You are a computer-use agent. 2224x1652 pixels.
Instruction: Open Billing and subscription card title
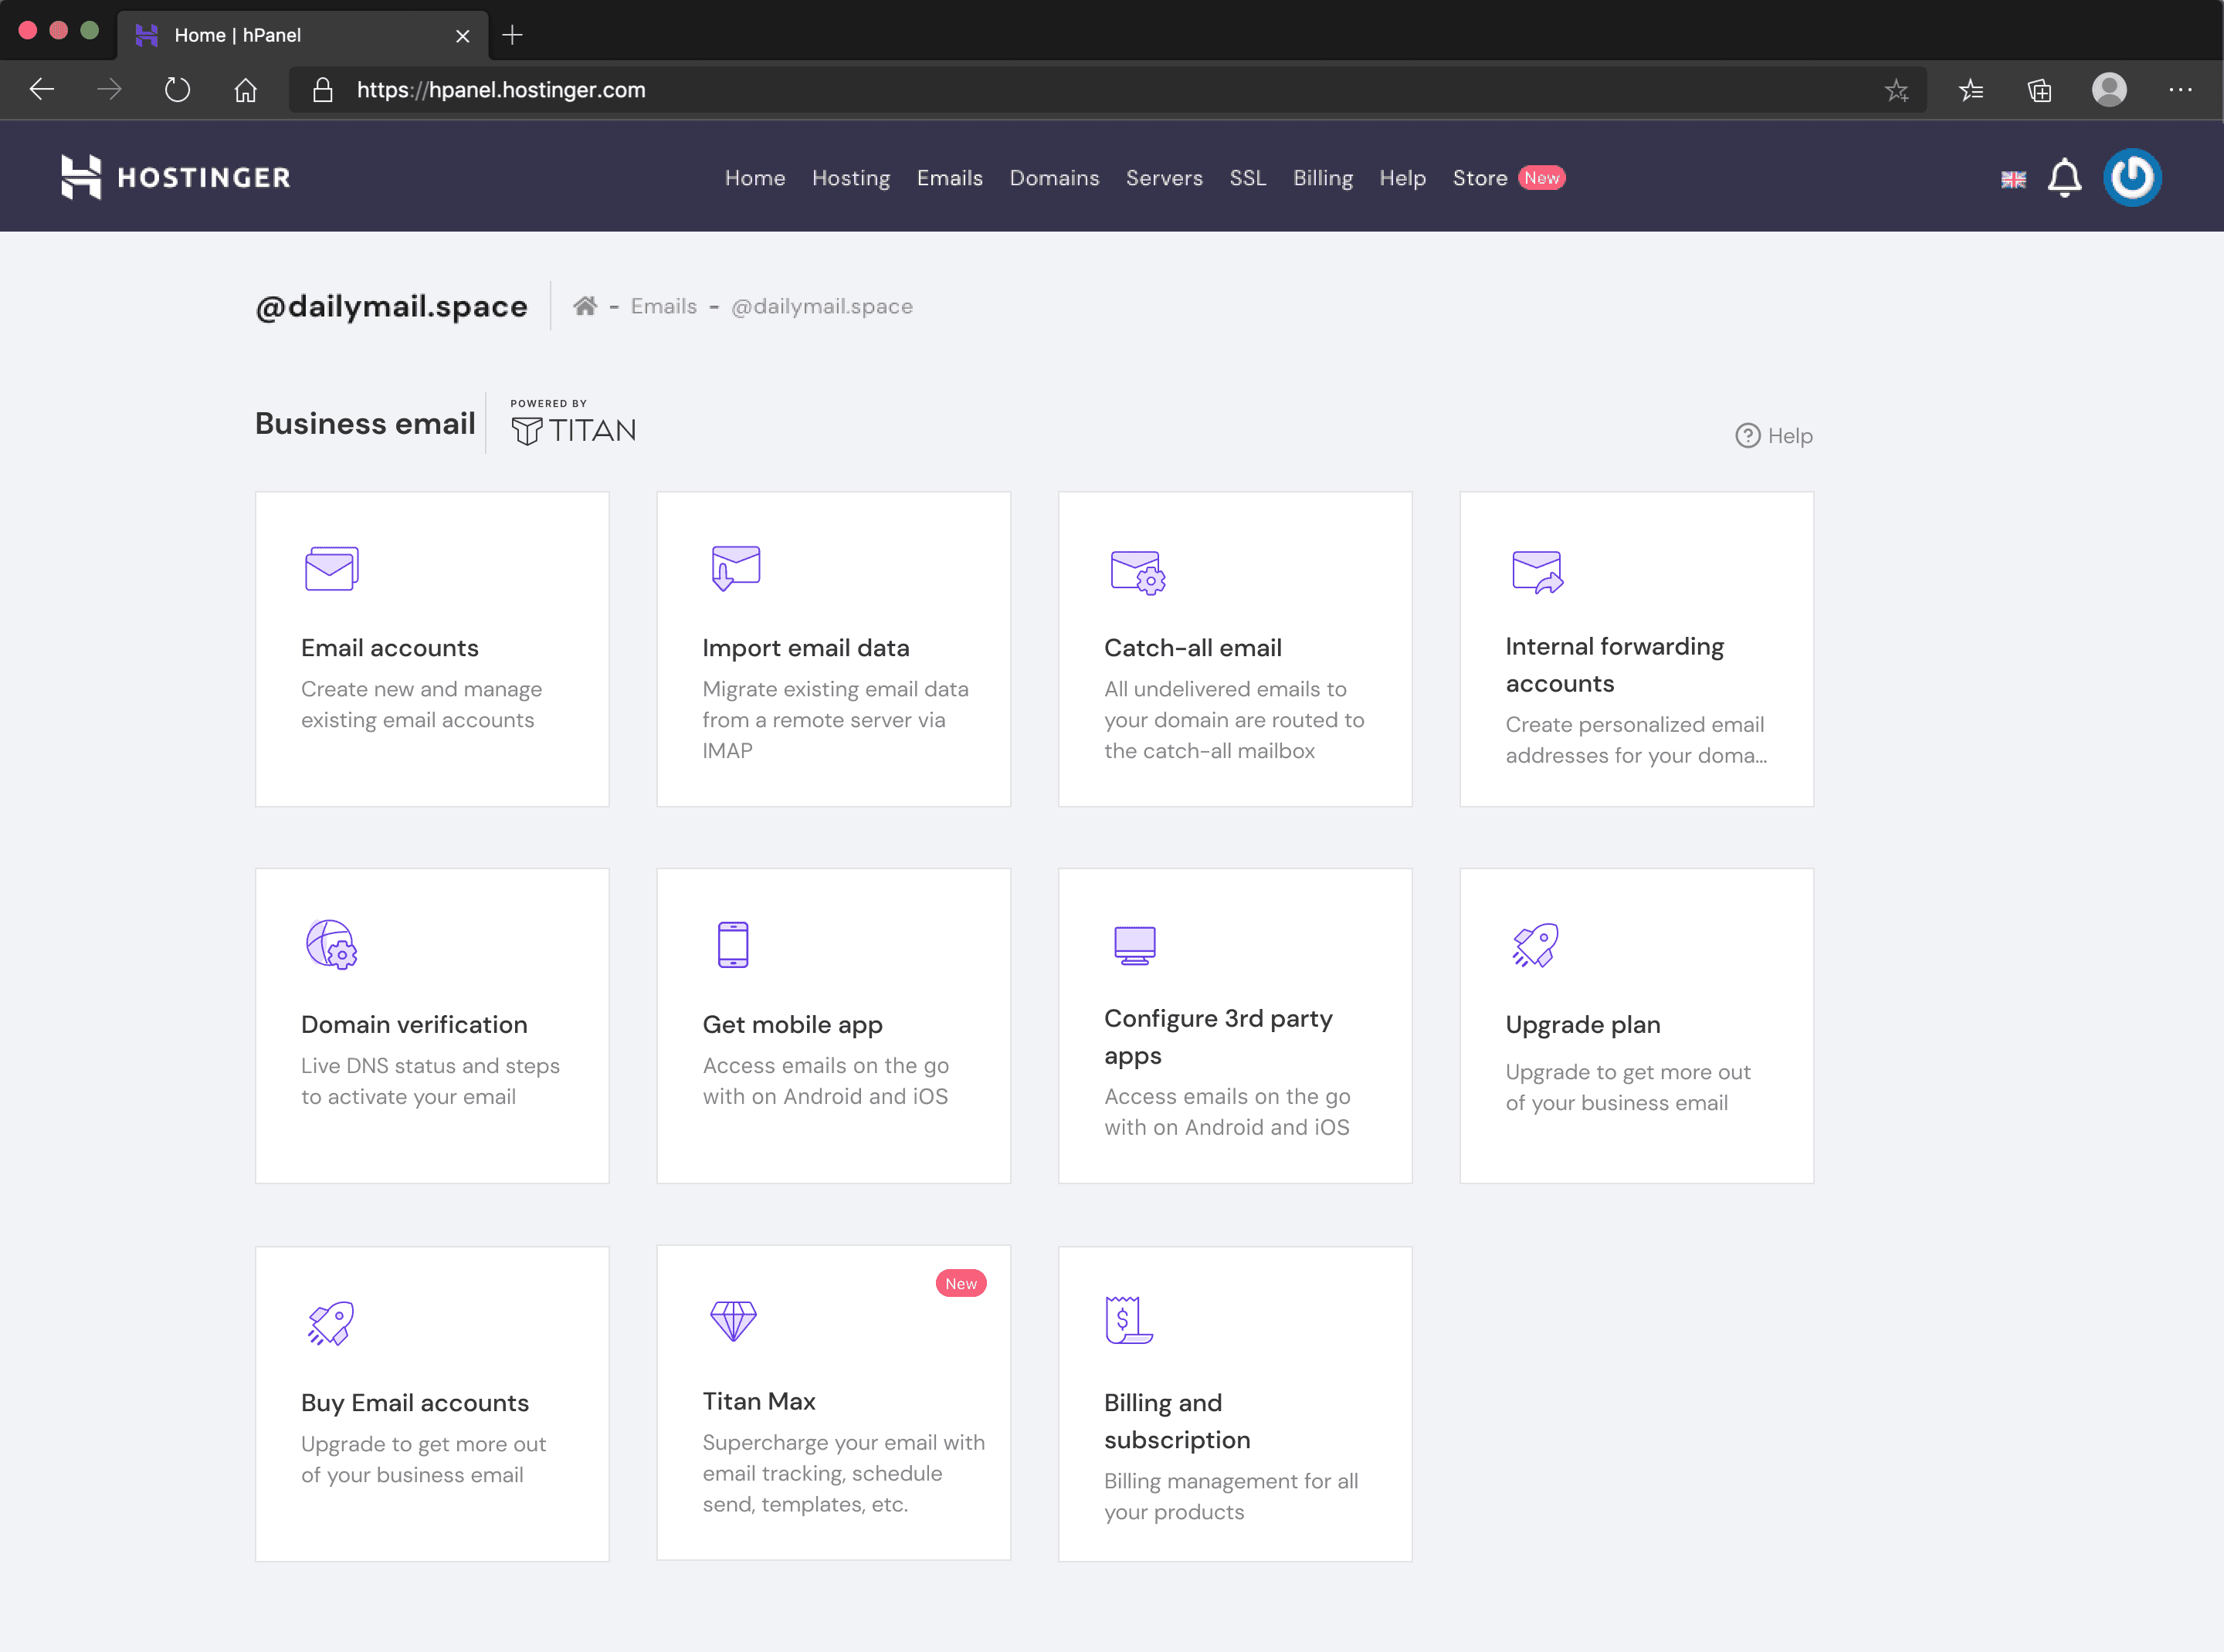coord(1177,1421)
